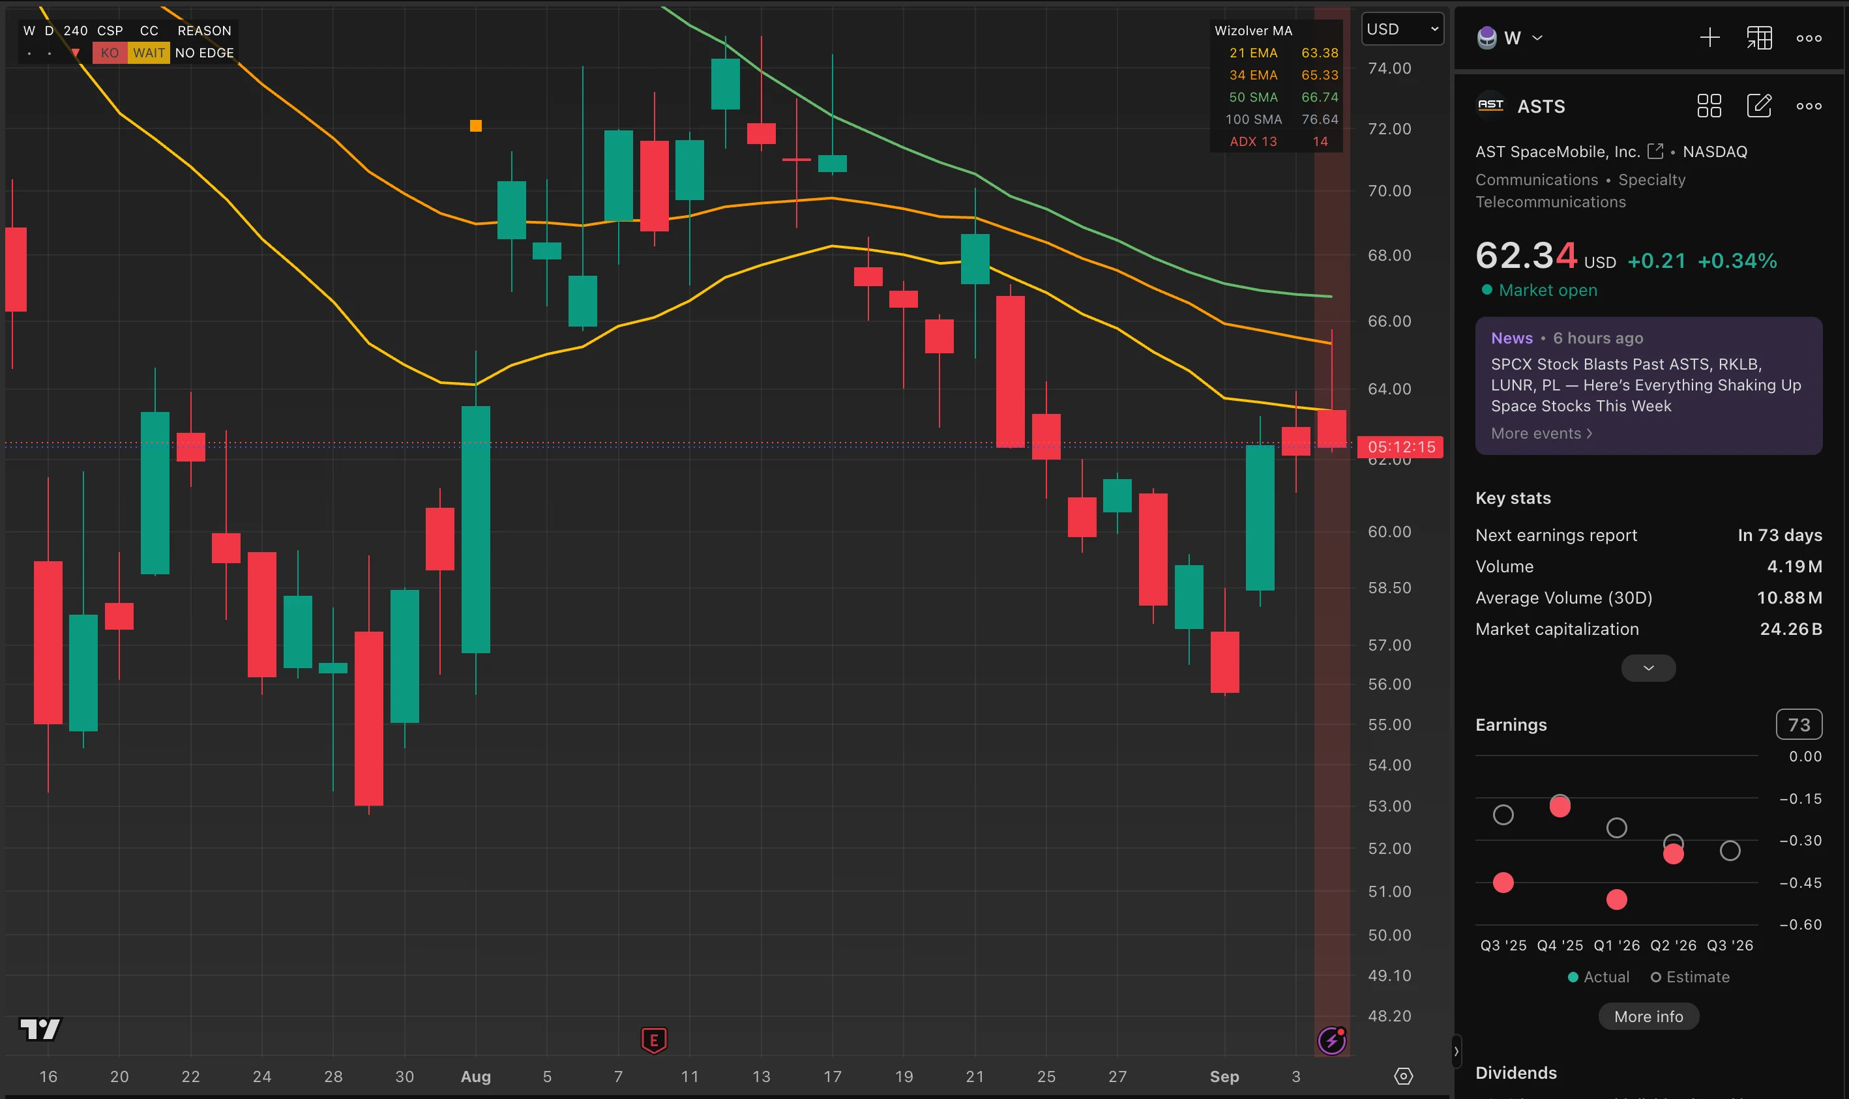
Task: Click watchlist W avatar icon
Action: pyautogui.click(x=1487, y=38)
